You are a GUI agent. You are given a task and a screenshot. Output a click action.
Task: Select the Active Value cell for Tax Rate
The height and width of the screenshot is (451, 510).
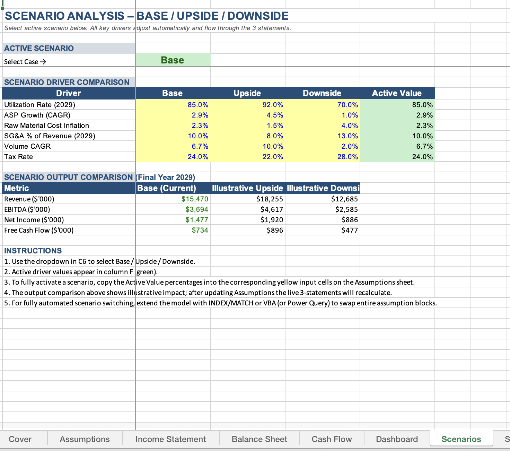[x=397, y=157]
